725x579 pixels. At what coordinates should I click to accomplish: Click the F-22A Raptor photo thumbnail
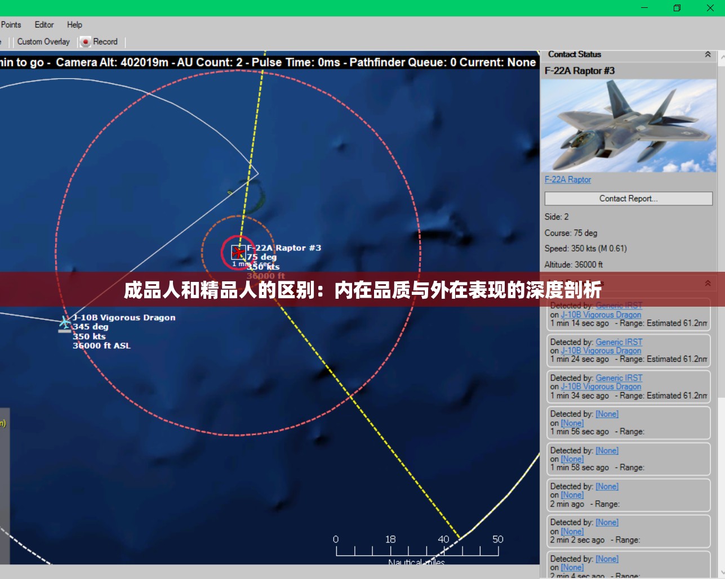coord(628,125)
